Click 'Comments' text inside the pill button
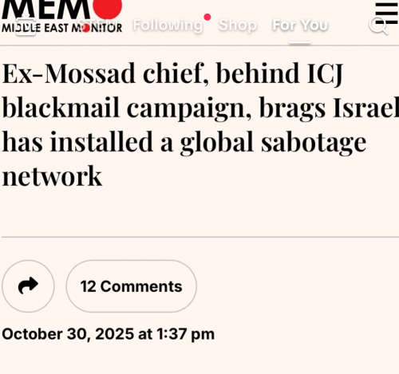This screenshot has height=374, width=399. tap(141, 286)
